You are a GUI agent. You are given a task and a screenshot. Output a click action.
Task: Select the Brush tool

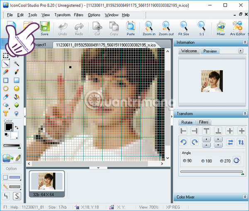[x=16, y=72]
